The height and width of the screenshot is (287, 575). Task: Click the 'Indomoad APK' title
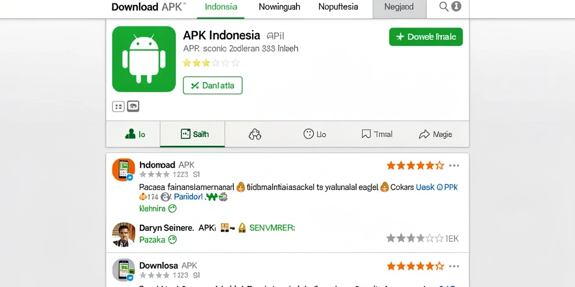167,165
